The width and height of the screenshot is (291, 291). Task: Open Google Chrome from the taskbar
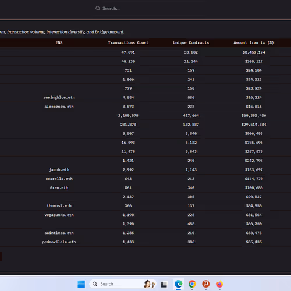coord(192,284)
